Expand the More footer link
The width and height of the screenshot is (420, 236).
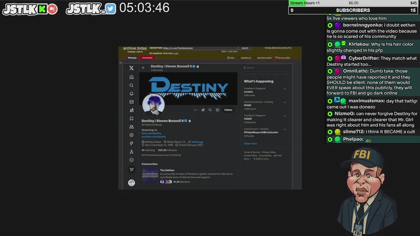click(247, 159)
